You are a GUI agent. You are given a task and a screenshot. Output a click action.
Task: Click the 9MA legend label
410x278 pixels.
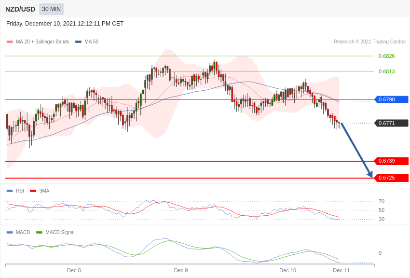(44, 191)
